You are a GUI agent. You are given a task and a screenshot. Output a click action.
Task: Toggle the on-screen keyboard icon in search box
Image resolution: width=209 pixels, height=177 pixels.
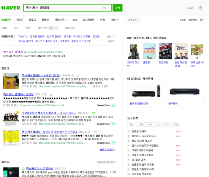[x=104, y=8]
